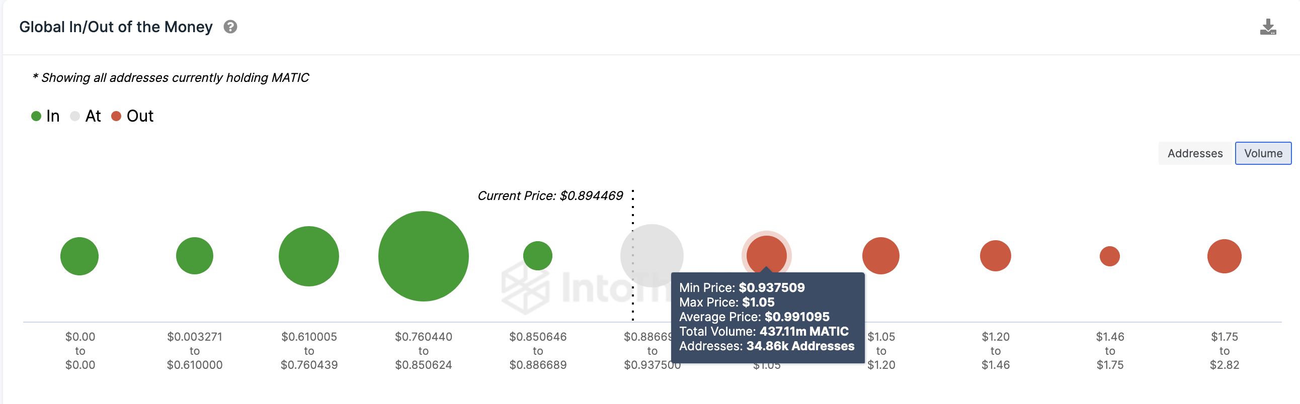Select the smallest red bubble at $1.46

tap(1109, 256)
